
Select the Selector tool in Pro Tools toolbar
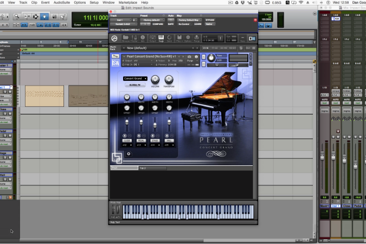[35, 16]
